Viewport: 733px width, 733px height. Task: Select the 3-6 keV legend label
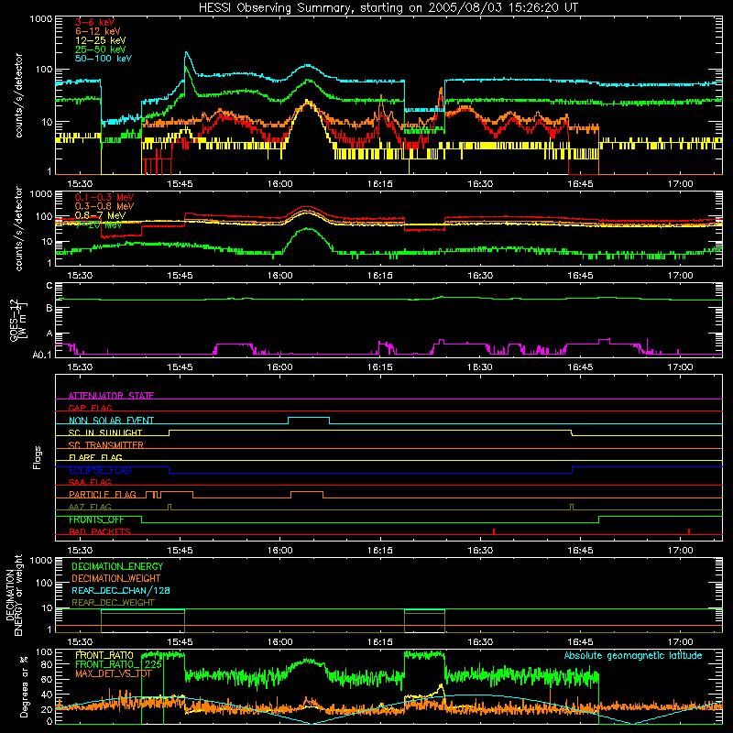pyautogui.click(x=95, y=22)
